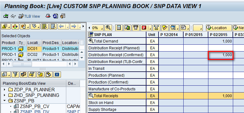Open the TLB View
Viewport: 244px width, 113px height.
pos(29,16)
